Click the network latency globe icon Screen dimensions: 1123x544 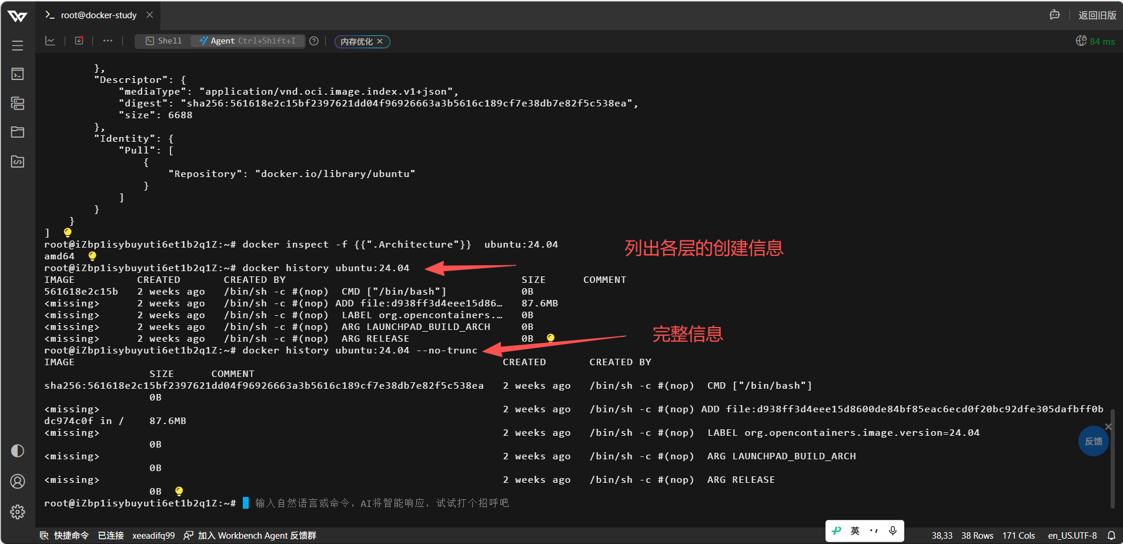coord(1081,41)
